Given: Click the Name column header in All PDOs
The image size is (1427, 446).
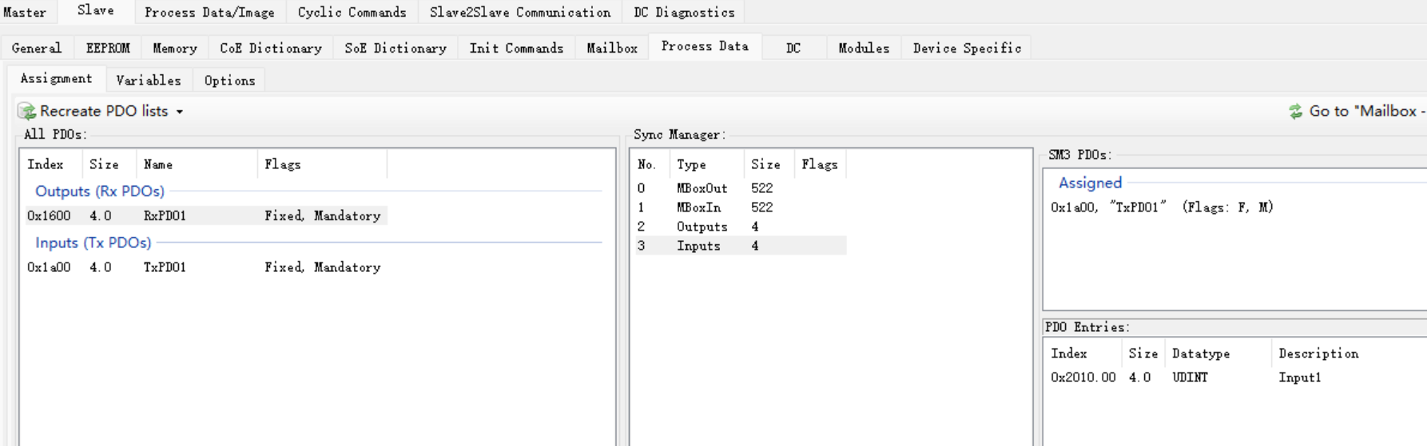Looking at the screenshot, I should point(158,164).
